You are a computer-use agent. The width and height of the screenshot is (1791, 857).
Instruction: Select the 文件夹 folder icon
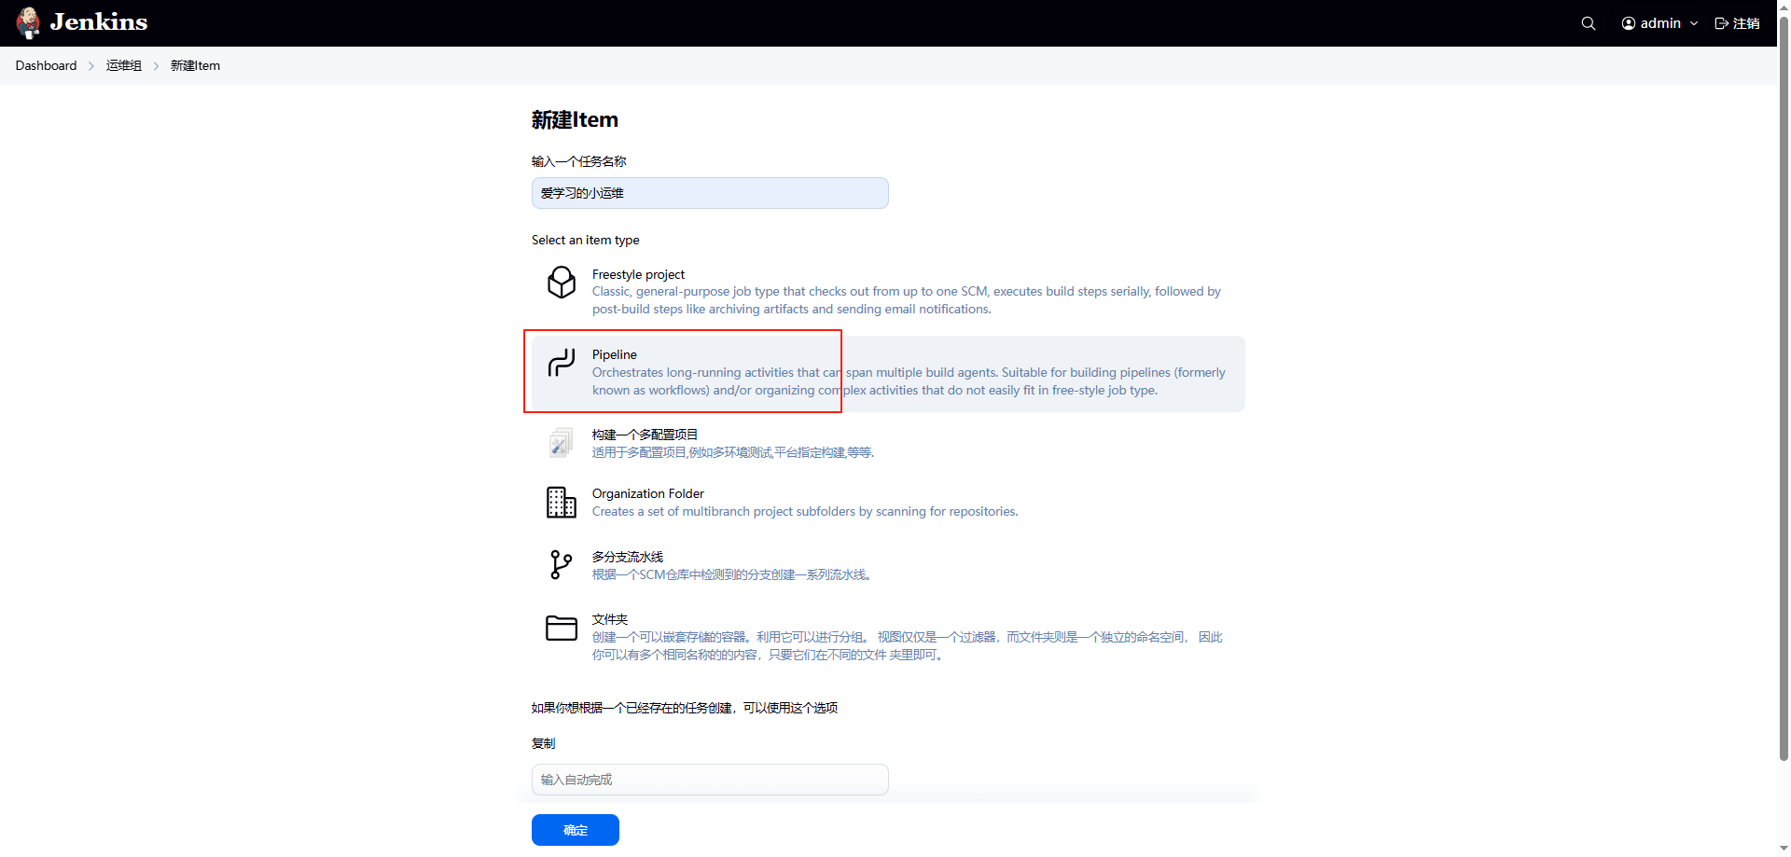pos(562,628)
